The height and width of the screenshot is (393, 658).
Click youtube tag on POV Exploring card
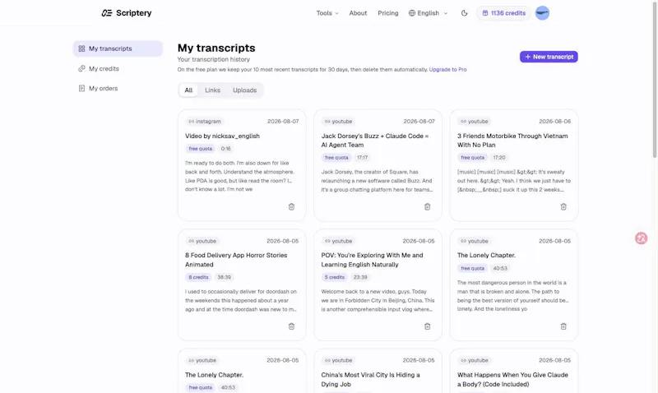(338, 241)
